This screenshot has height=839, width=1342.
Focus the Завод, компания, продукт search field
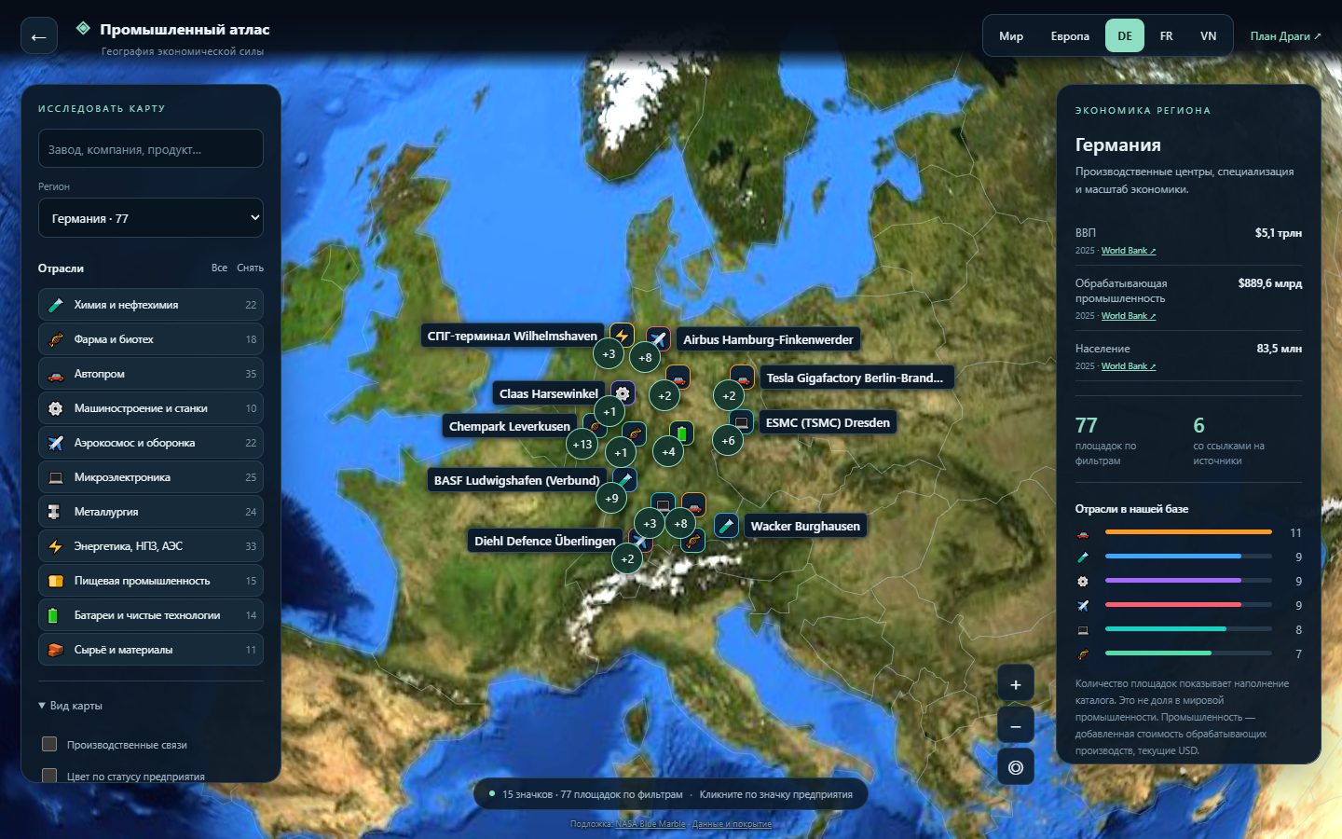pyautogui.click(x=151, y=148)
